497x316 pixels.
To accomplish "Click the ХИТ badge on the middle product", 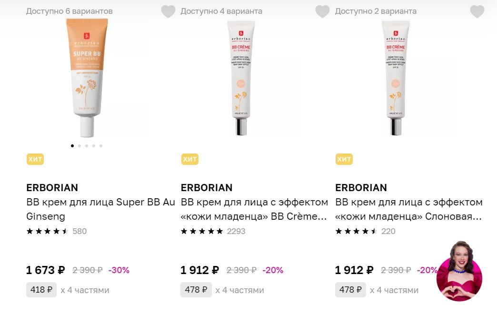I will [189, 159].
